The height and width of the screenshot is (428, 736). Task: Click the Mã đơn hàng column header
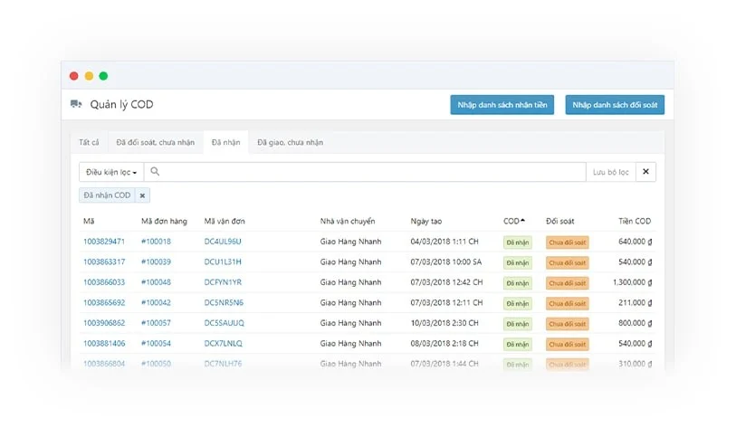pyautogui.click(x=164, y=221)
